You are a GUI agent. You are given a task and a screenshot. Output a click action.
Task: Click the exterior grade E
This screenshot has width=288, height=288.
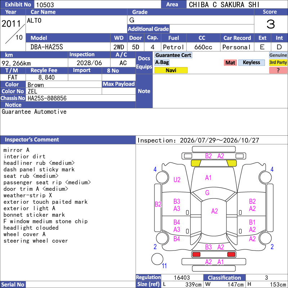[262, 47]
